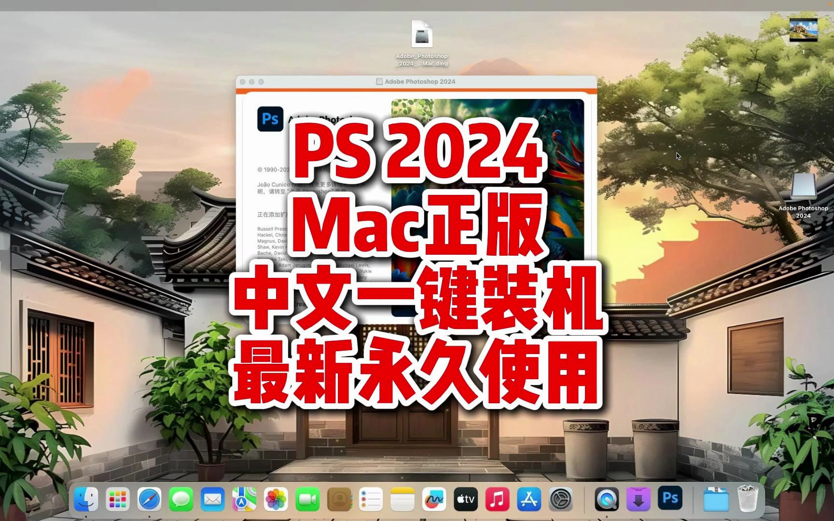Open Finder from the Dock
Viewport: 834px width, 521px height.
(x=86, y=499)
